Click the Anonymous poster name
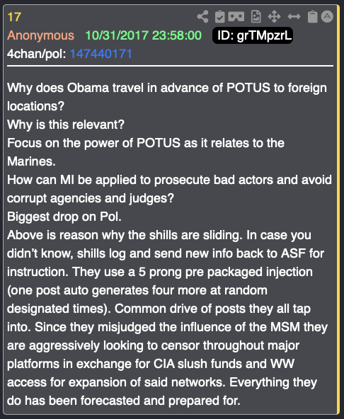 click(40, 35)
